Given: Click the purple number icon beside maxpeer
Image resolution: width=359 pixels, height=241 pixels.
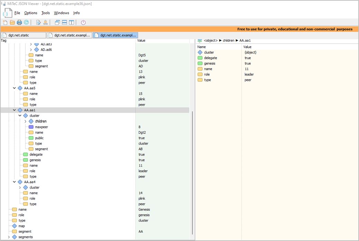Looking at the screenshot, I should point(31,127).
